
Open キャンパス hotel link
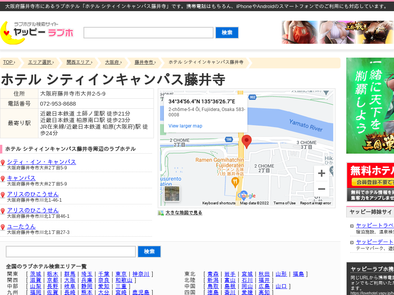click(22, 178)
